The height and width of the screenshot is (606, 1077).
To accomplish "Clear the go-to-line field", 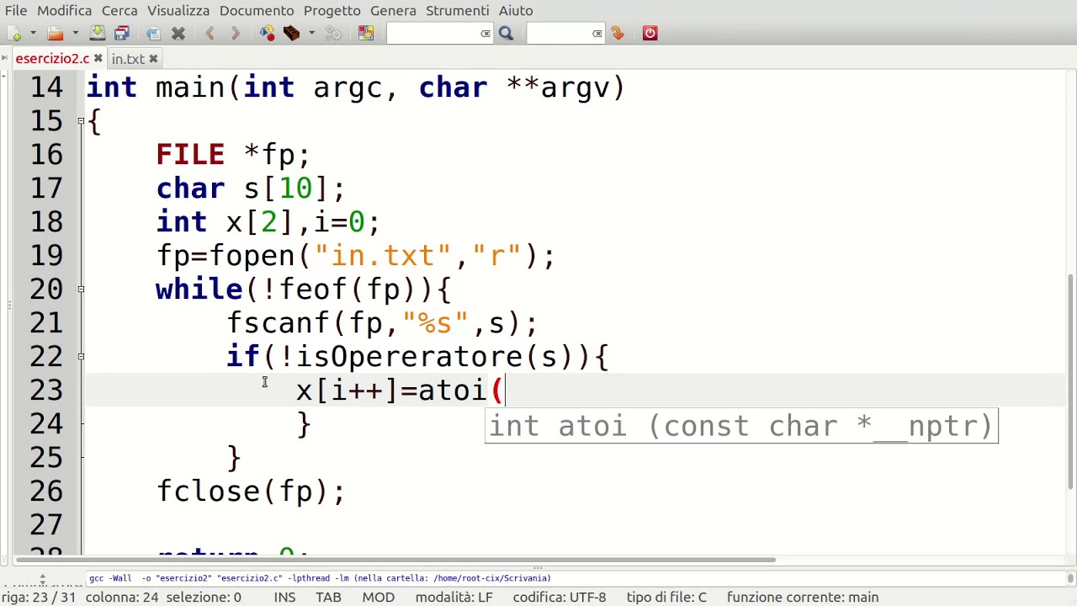I will point(597,34).
